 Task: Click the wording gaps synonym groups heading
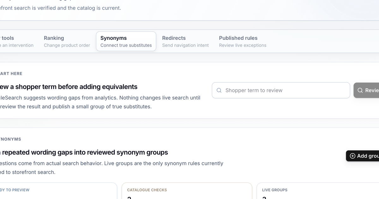[84, 153]
